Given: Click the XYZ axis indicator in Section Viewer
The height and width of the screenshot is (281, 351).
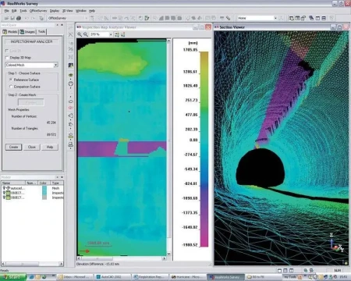Looking at the screenshot, I should pos(336,243).
